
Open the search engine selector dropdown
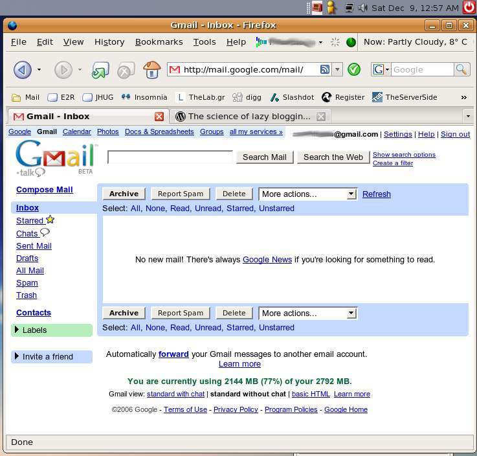381,69
